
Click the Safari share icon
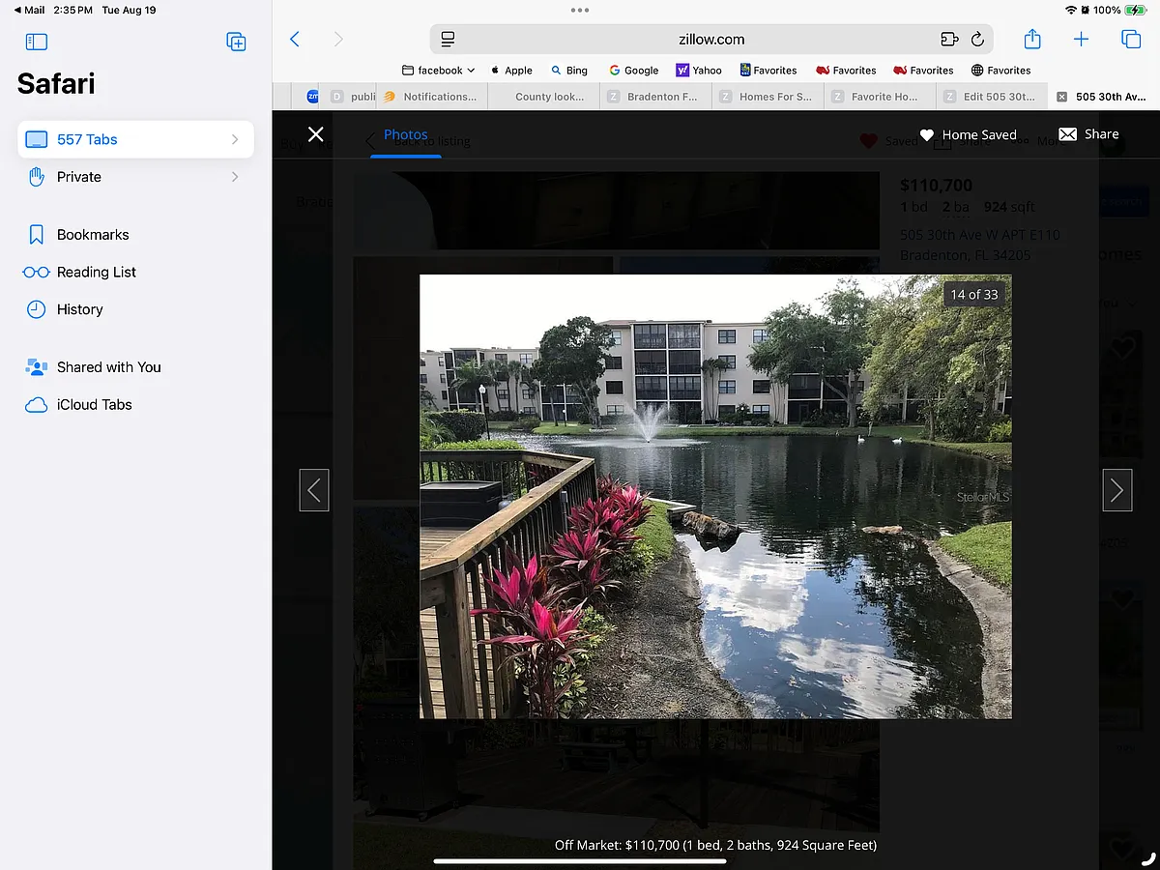[1032, 39]
